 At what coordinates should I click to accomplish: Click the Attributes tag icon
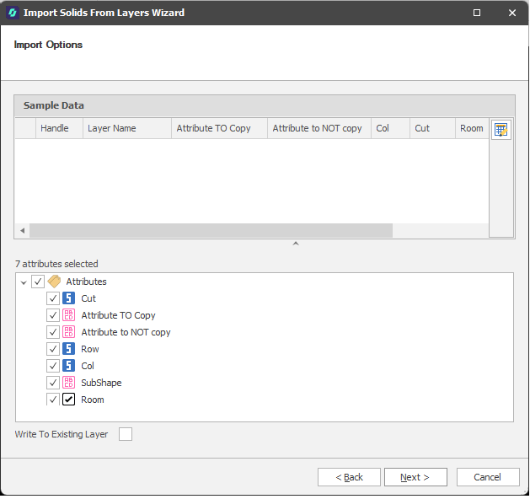click(54, 282)
